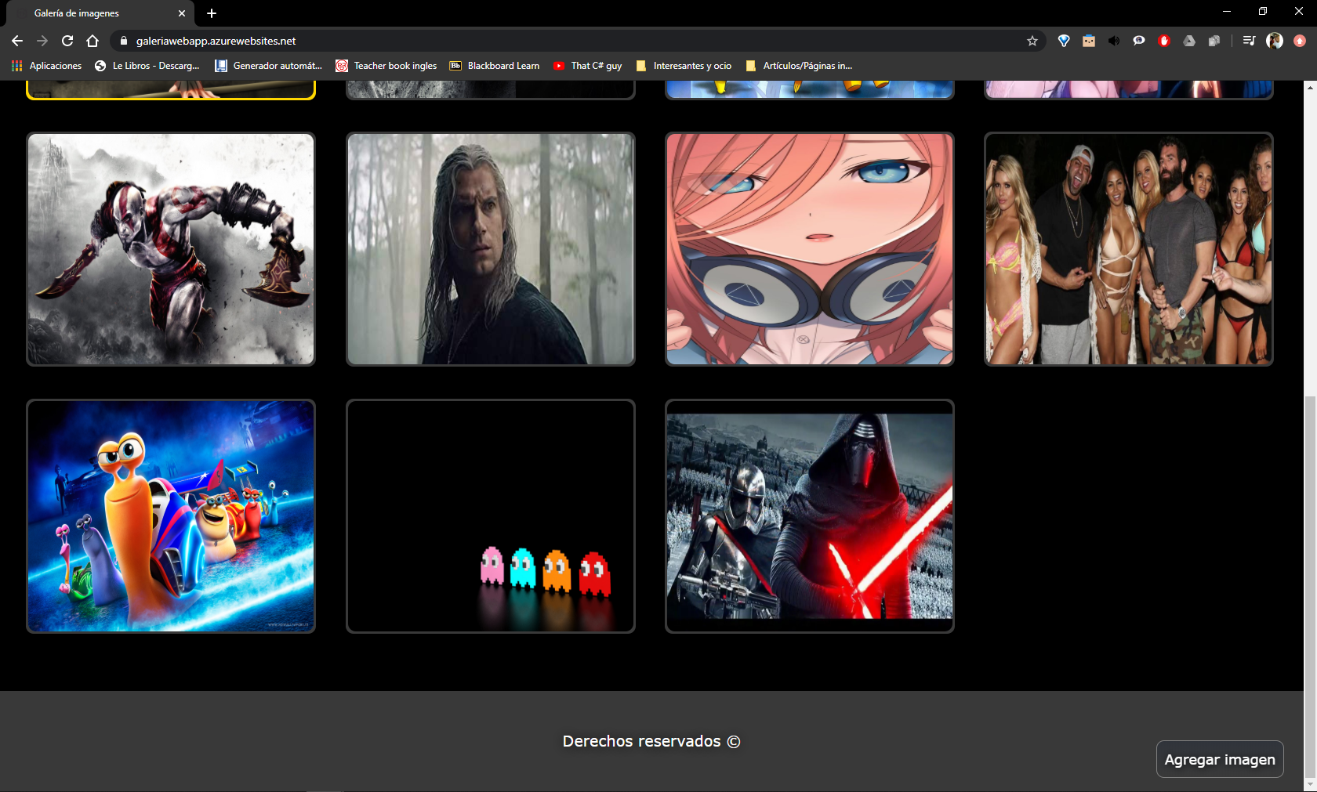The width and height of the screenshot is (1317, 792).
Task: Open the Kratos God of War image
Action: pyautogui.click(x=171, y=249)
